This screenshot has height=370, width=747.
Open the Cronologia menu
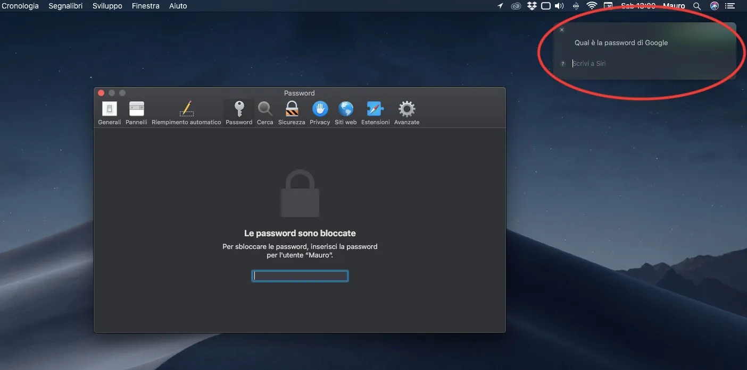(20, 5)
